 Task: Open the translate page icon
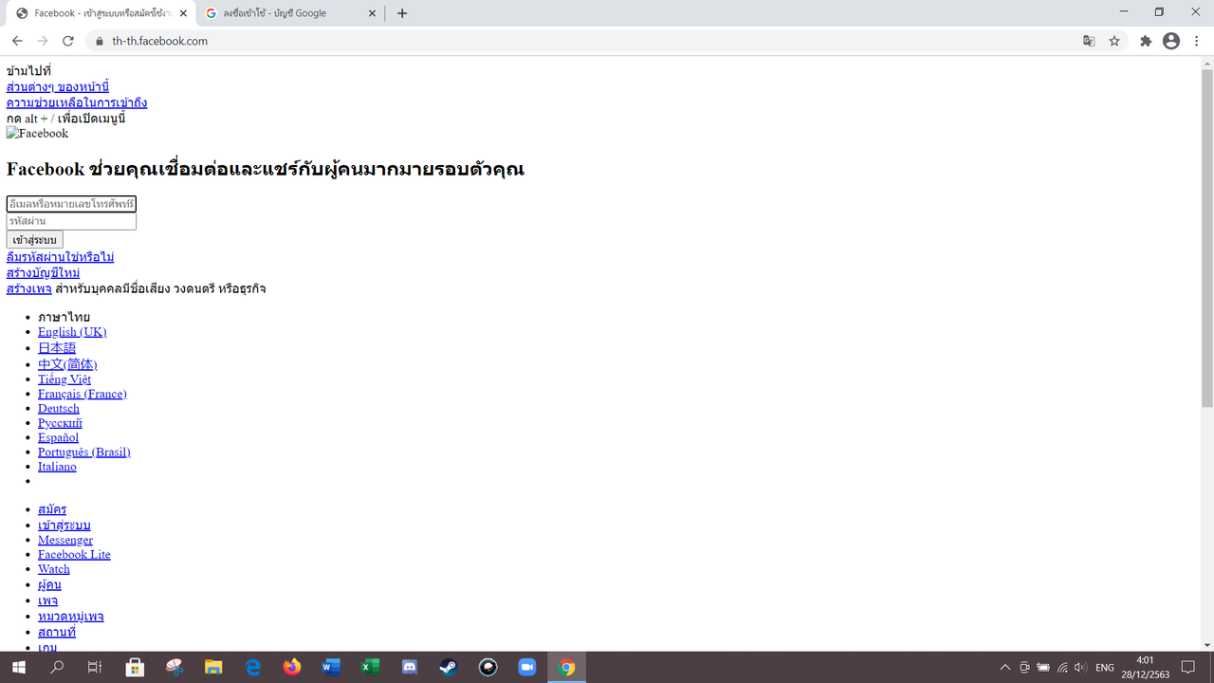[x=1089, y=41]
